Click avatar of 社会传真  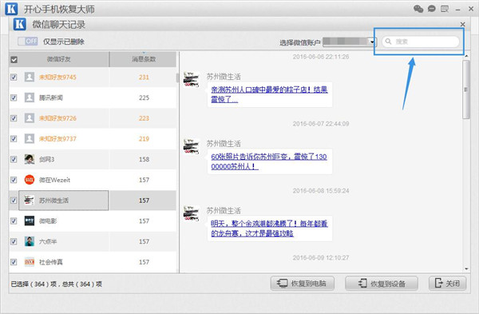(30, 262)
